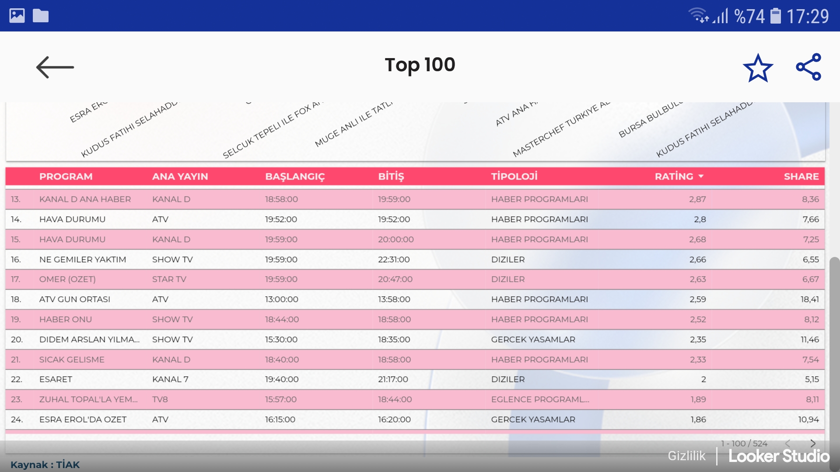
Task: Go to previous page arrow in table
Action: (787, 443)
